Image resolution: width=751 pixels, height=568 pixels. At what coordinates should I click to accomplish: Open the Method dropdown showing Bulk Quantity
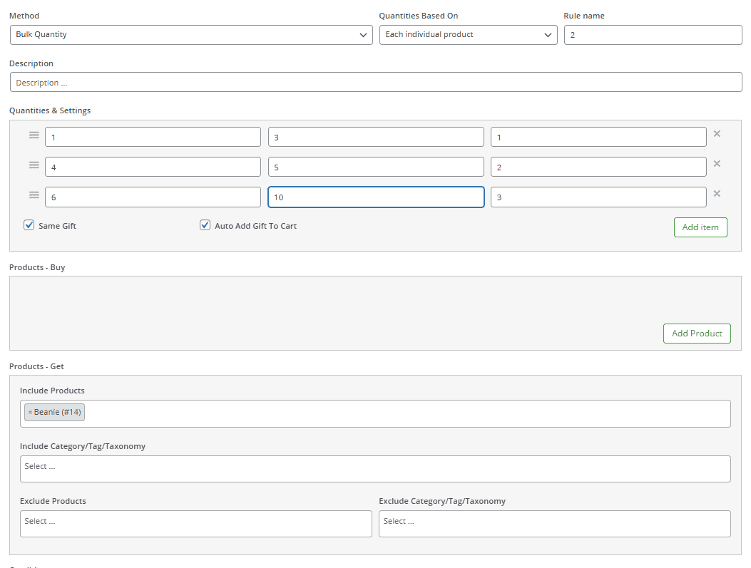190,34
